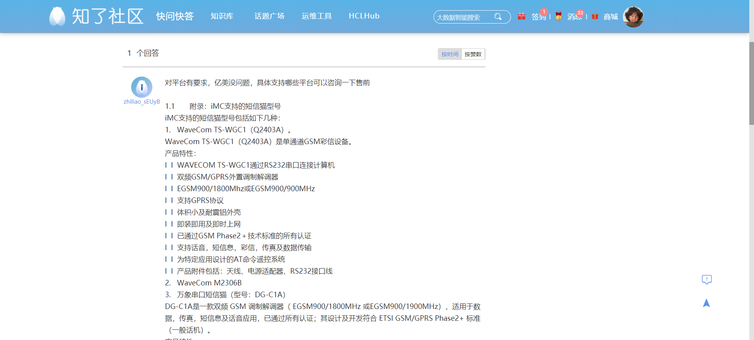This screenshot has width=754, height=340.
Task: Click the '1 个回答' answer count heading
Action: [143, 53]
